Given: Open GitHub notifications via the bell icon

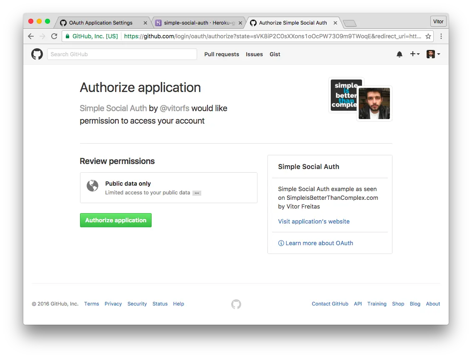Looking at the screenshot, I should pos(399,54).
